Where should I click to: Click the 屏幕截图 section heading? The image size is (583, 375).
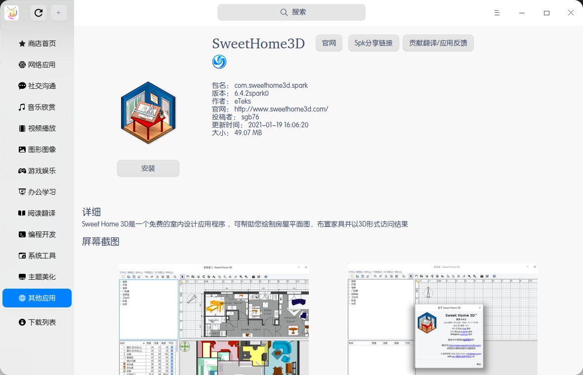pos(101,242)
